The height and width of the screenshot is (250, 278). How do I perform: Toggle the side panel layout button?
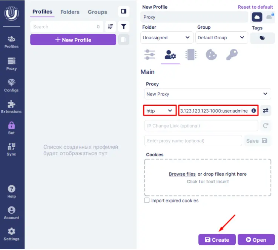pyautogui.click(x=123, y=12)
